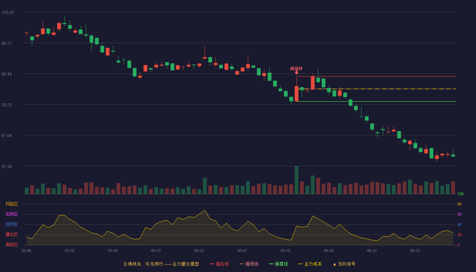The width and height of the screenshot is (476, 272).
Task: Click the magenta 60 indicator scale value
Action: point(459,215)
